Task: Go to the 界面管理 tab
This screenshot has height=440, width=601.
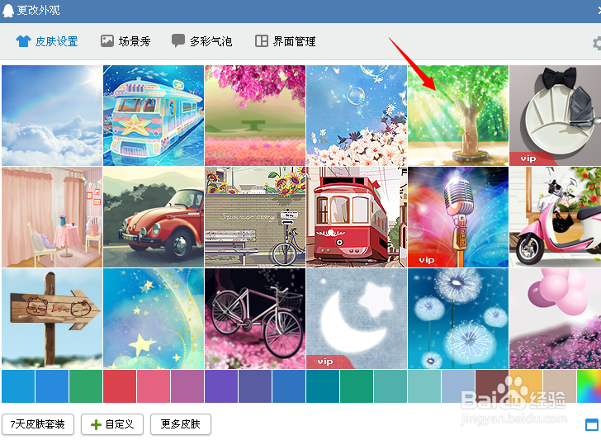Action: pyautogui.click(x=286, y=41)
